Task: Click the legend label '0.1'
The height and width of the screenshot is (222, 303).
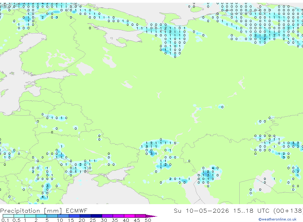Action: tap(5, 220)
